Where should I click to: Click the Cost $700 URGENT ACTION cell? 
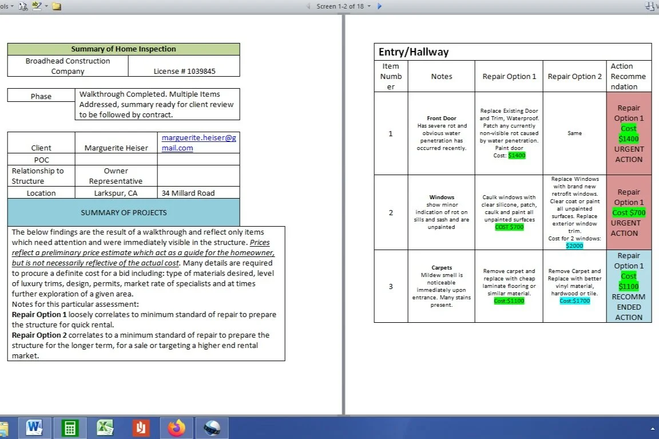[629, 212]
